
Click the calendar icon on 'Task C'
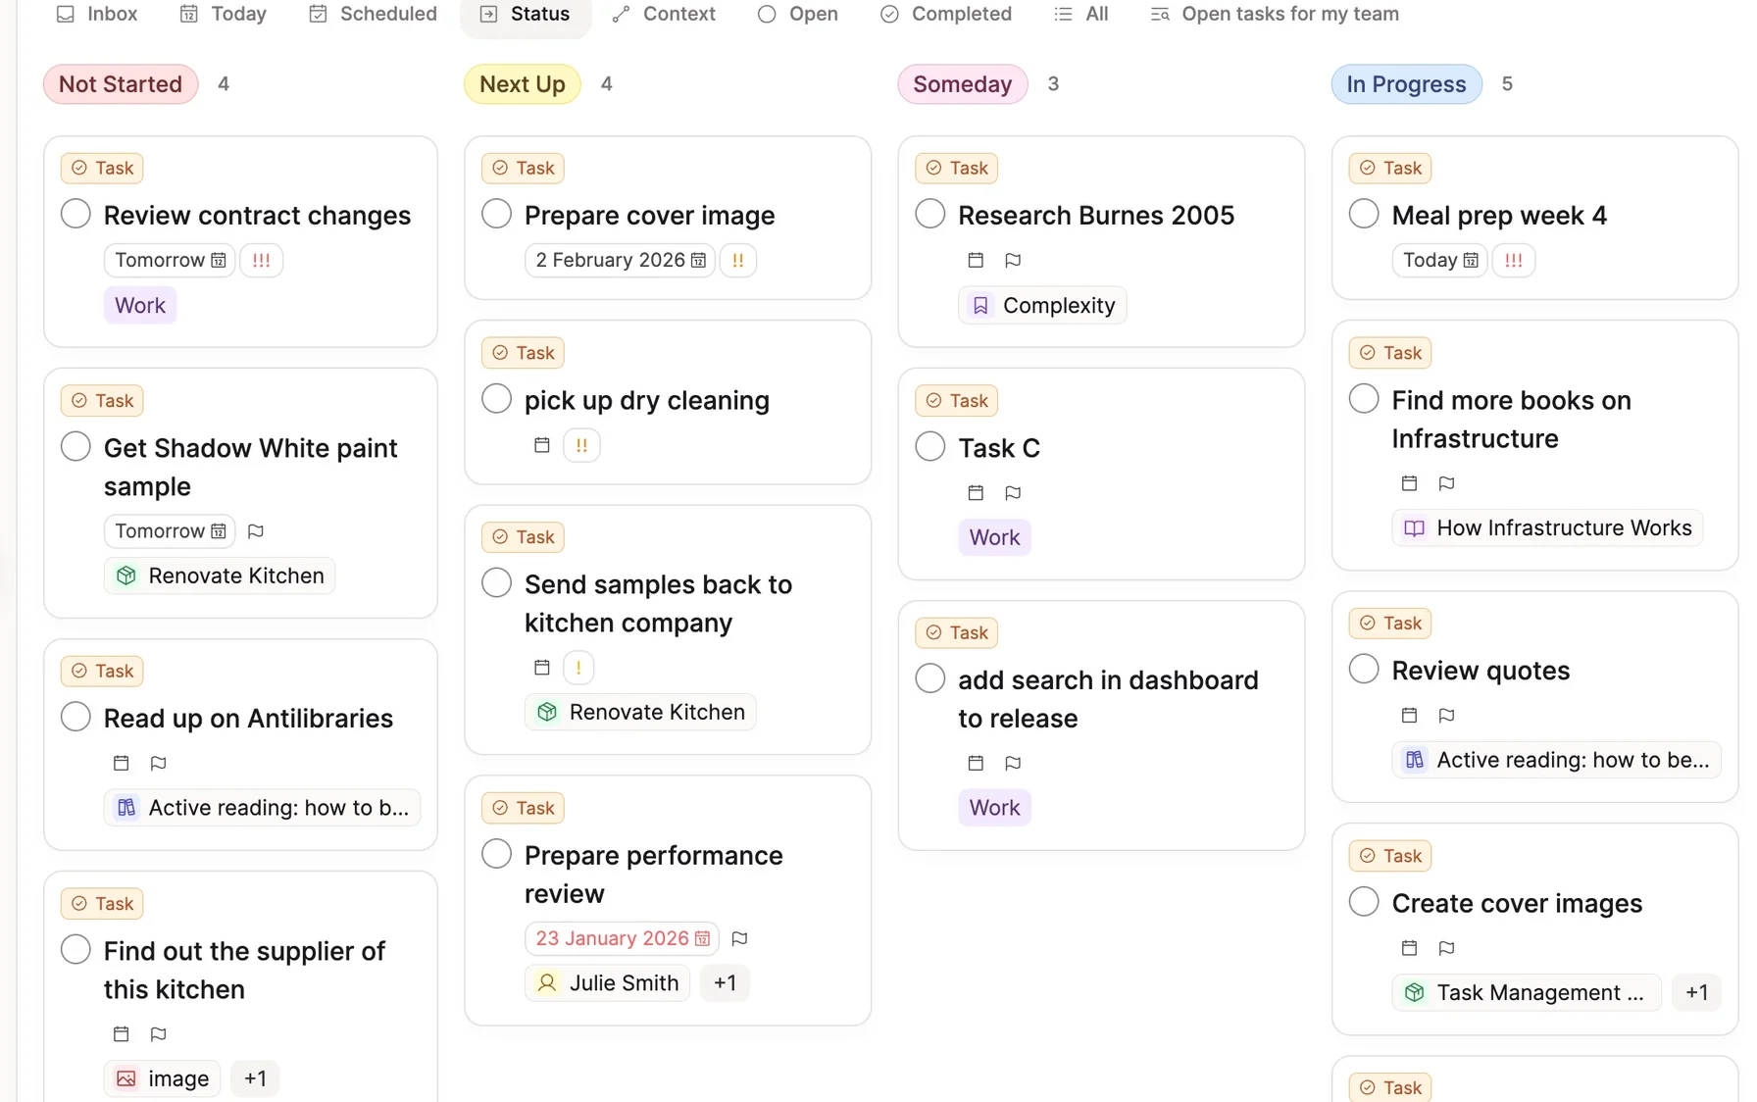(x=975, y=492)
